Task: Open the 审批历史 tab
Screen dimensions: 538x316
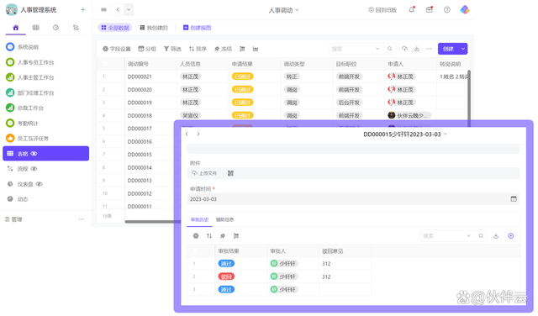Action: 199,219
